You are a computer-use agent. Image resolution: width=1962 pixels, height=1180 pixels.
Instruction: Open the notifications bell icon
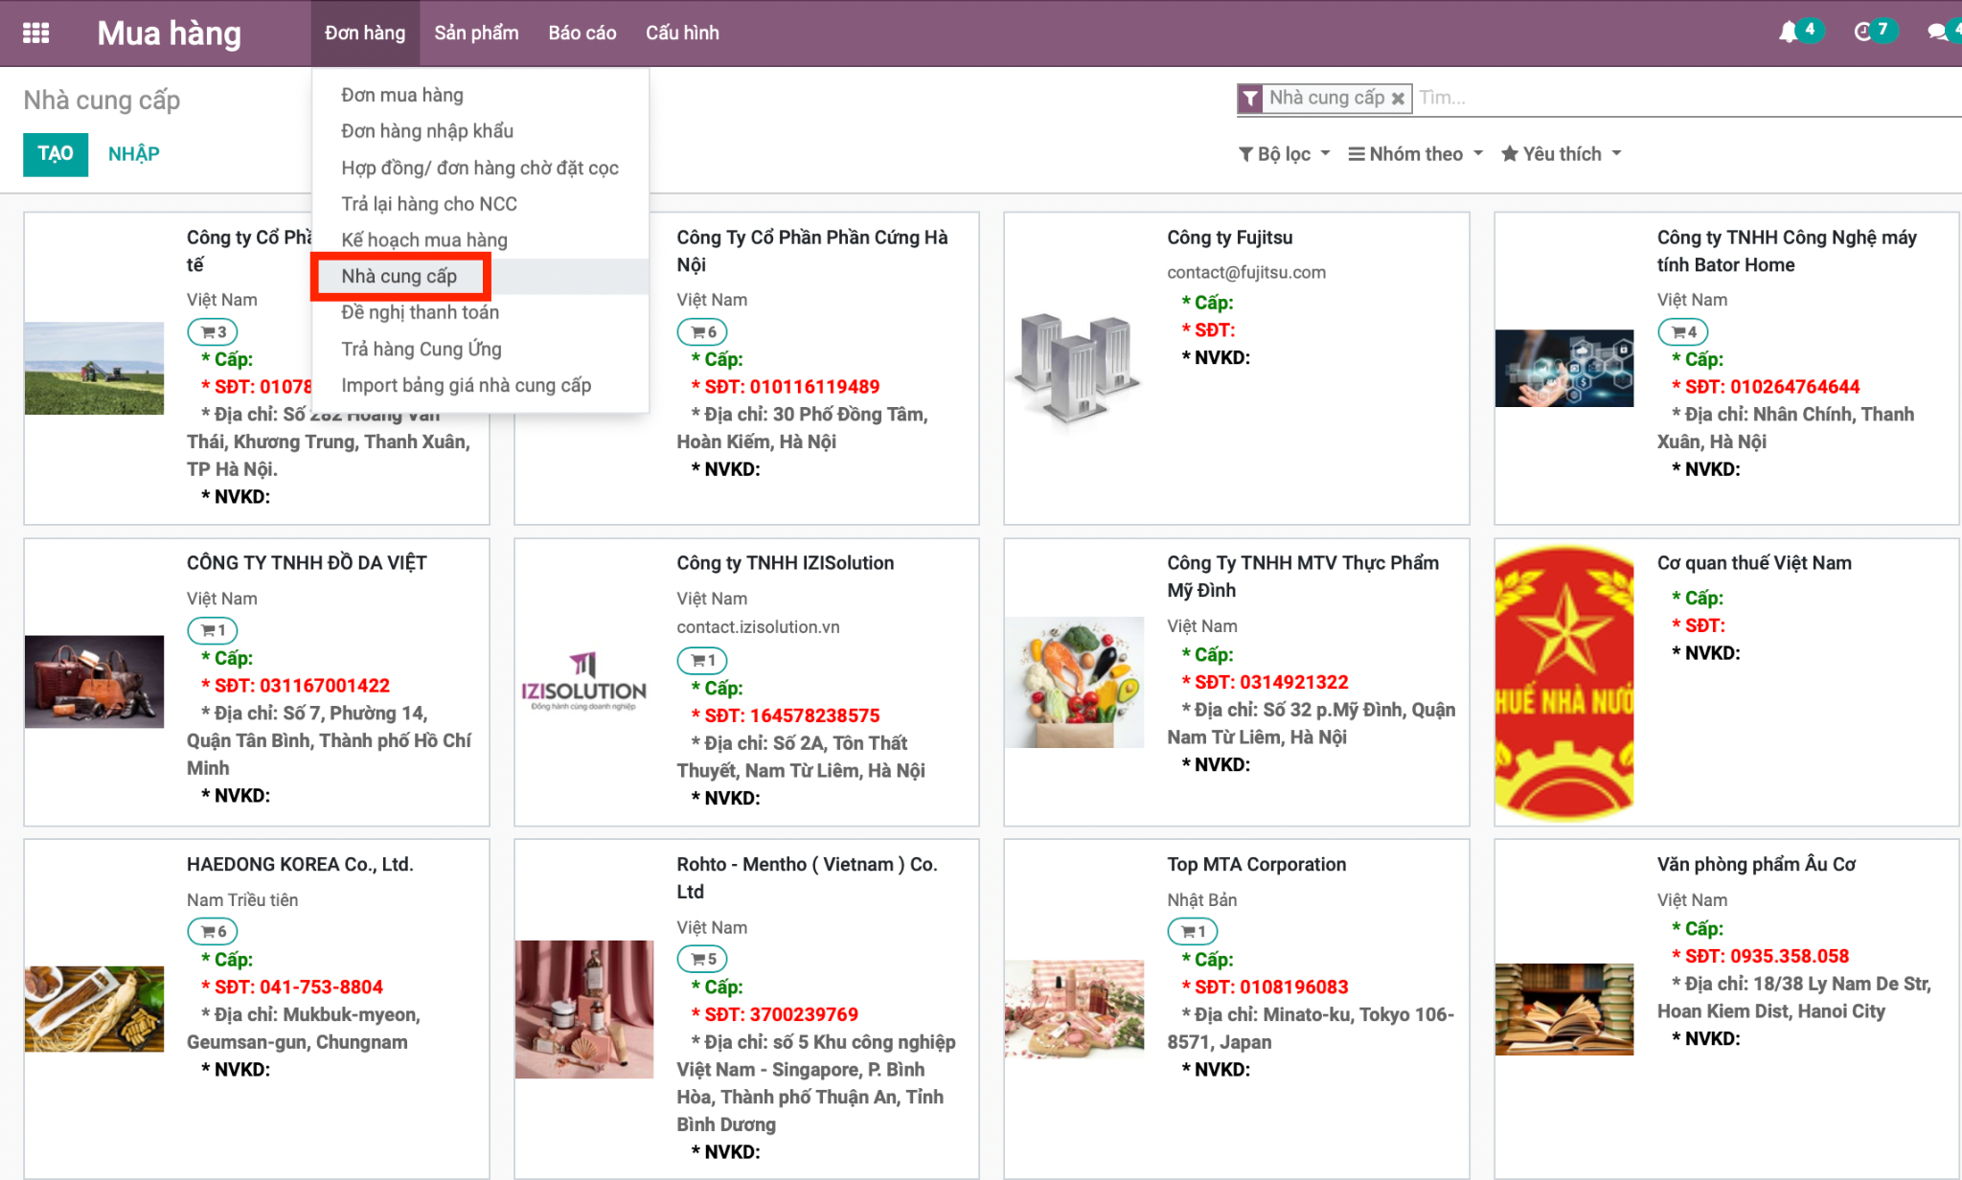point(1788,32)
